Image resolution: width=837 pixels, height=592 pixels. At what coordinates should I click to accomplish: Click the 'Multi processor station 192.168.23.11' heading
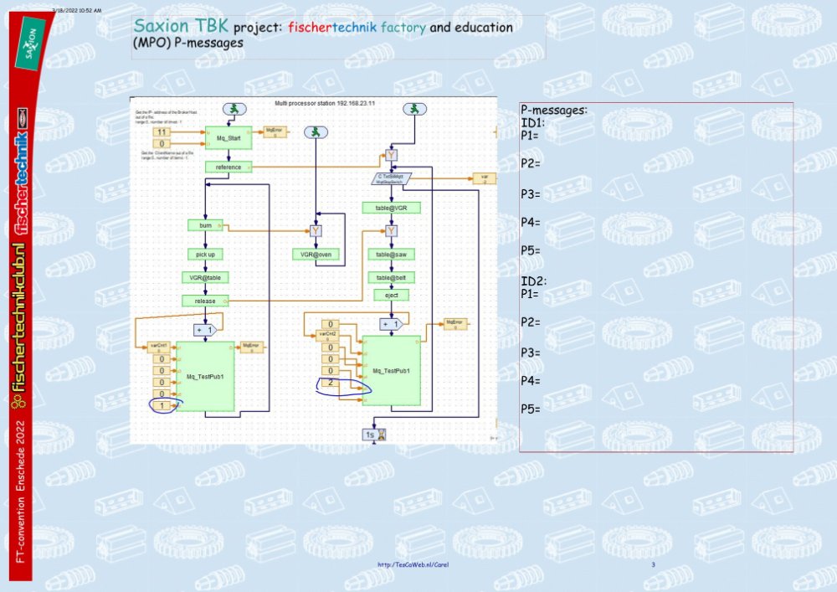pos(325,103)
